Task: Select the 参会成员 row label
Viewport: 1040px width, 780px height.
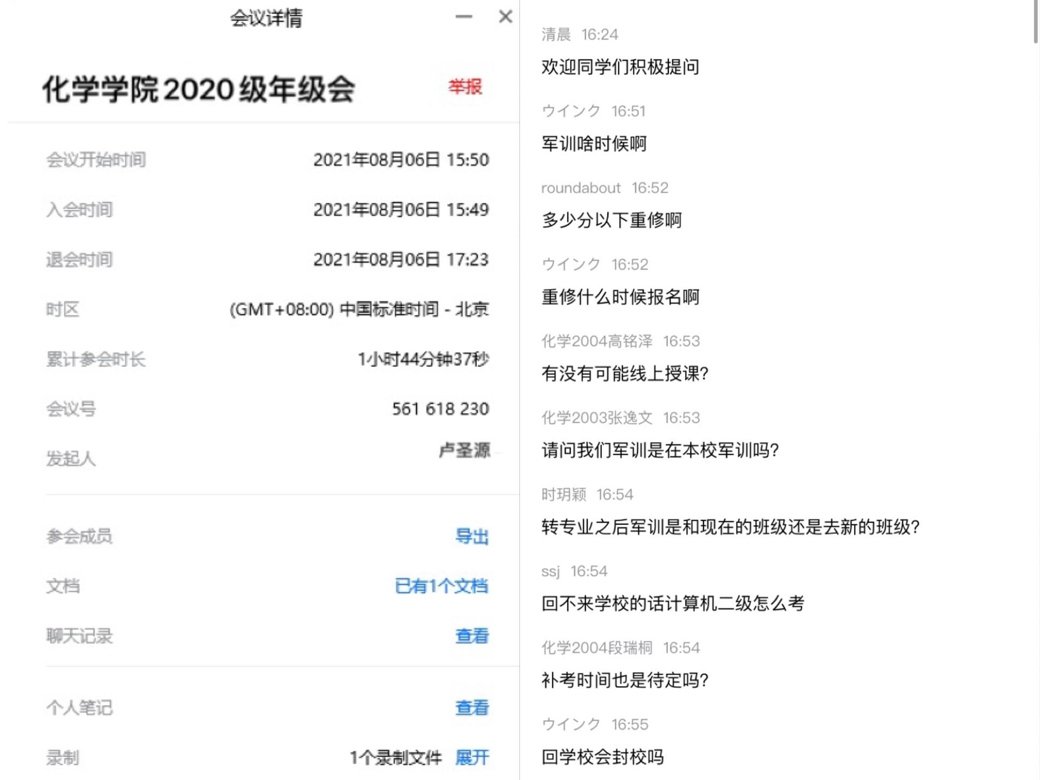Action: [x=80, y=537]
